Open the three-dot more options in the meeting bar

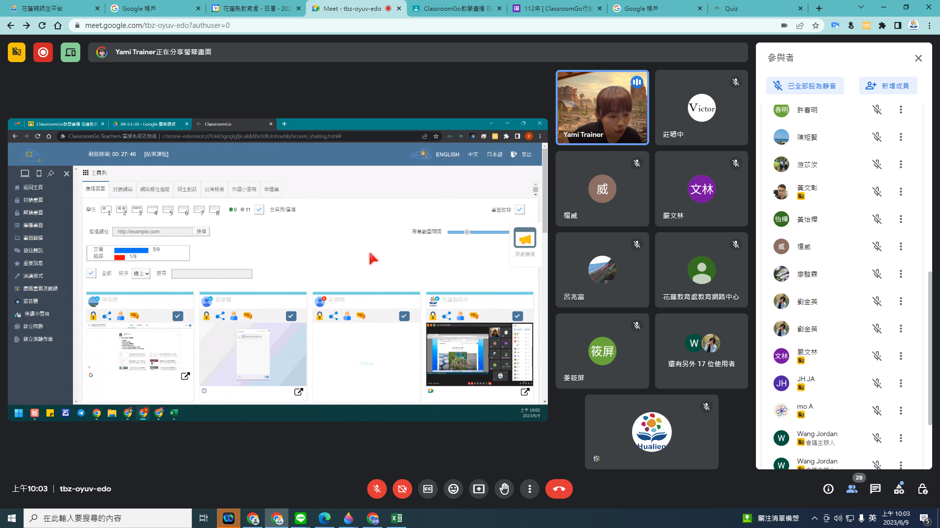tap(530, 489)
